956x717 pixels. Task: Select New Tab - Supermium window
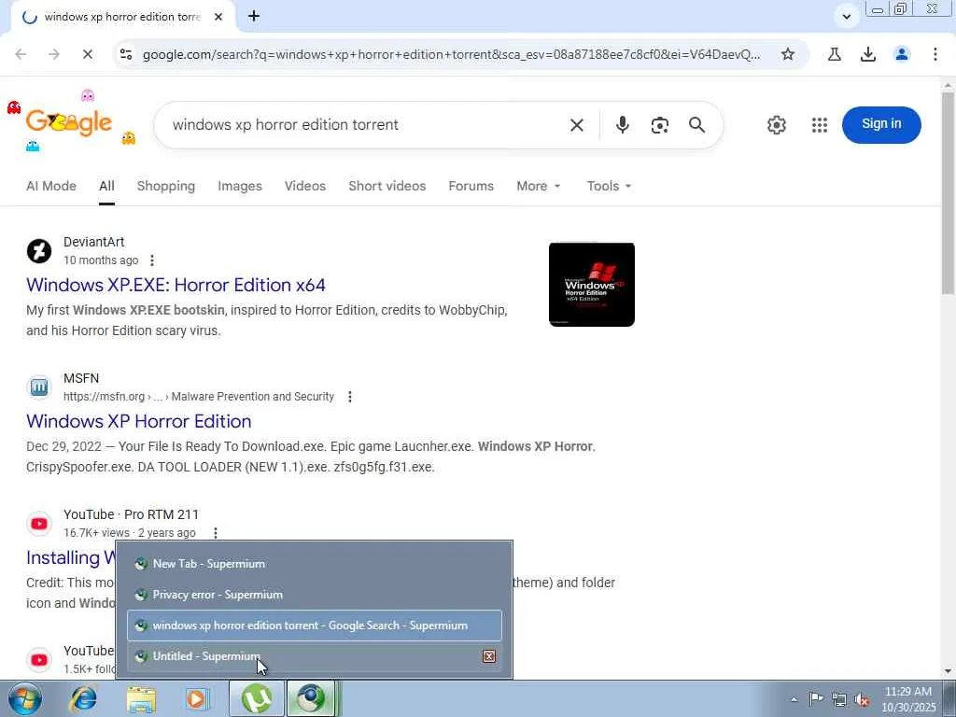314,564
